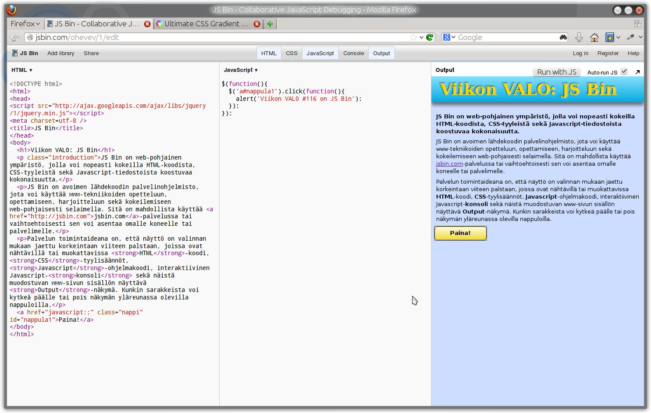The height and width of the screenshot is (413, 651).
Task: Click the meta charset=utf-8 line
Action: point(48,121)
